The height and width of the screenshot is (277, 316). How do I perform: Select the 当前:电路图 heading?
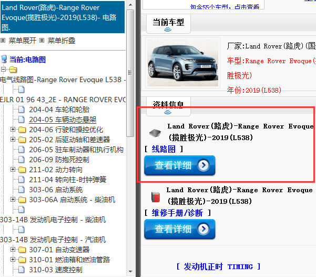pyautogui.click(x=28, y=60)
